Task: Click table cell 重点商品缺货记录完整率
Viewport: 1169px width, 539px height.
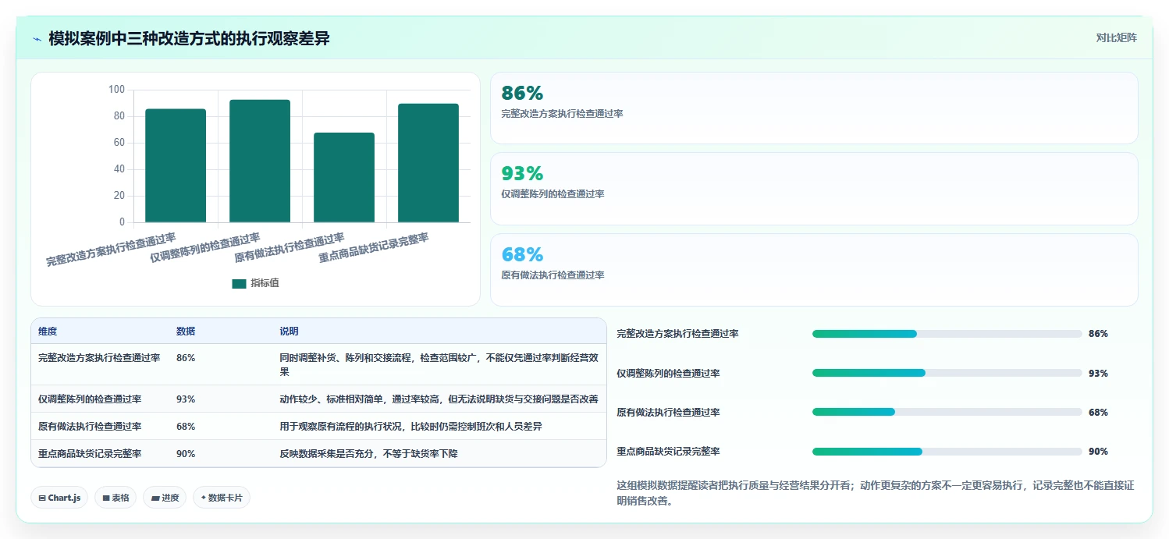Action: 90,453
